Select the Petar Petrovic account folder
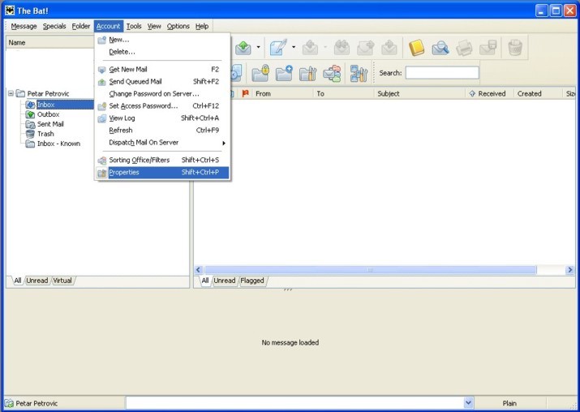This screenshot has height=412, width=580. (48, 93)
